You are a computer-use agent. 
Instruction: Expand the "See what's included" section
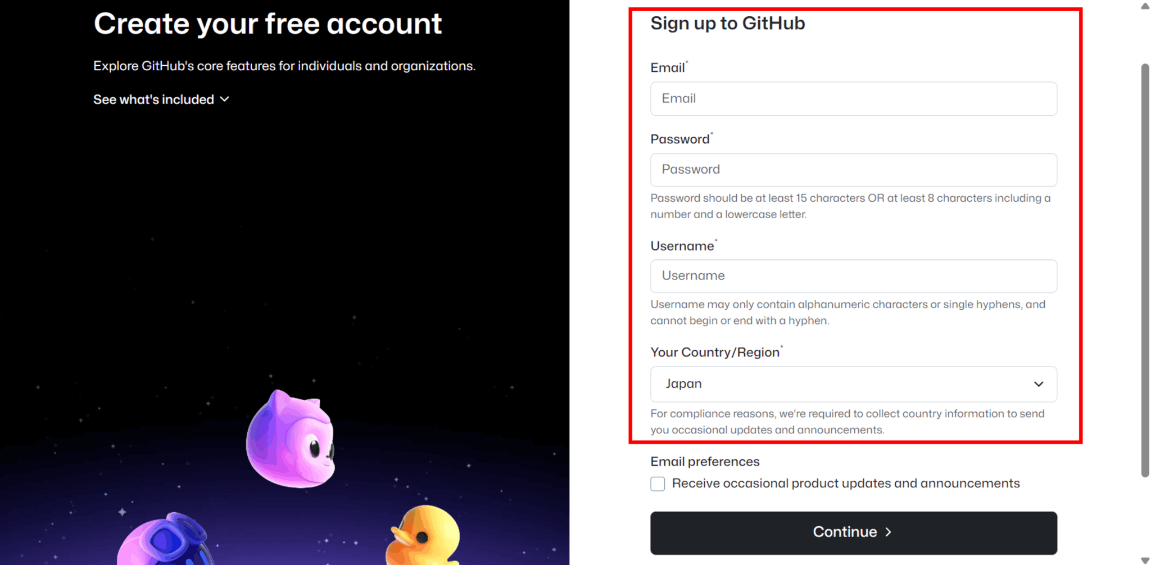pyautogui.click(x=154, y=100)
